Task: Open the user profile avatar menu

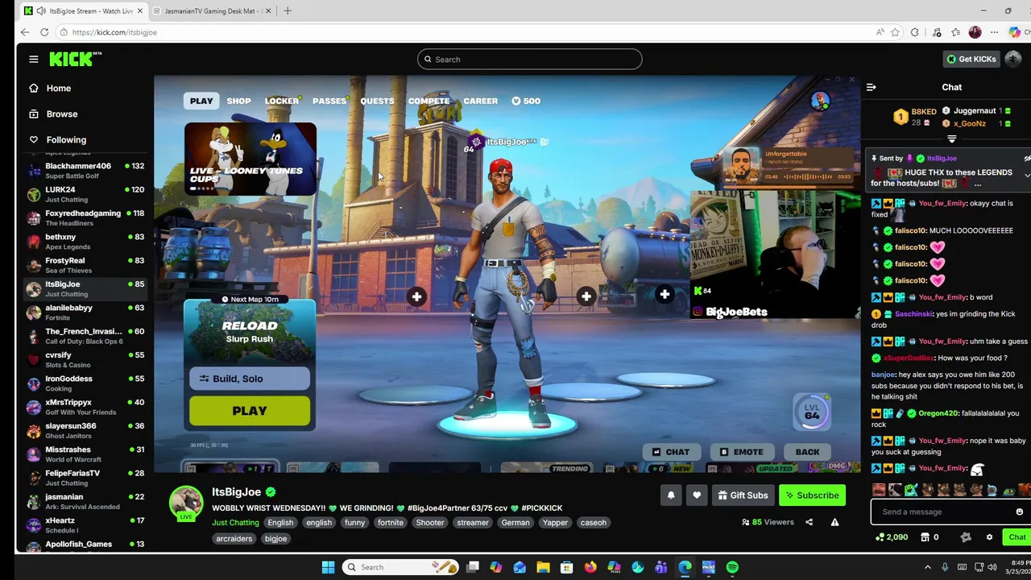Action: tap(1013, 59)
